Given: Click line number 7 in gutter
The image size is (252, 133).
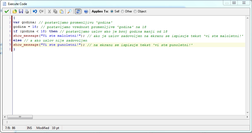Looking at the screenshot, I should [x=10, y=45].
